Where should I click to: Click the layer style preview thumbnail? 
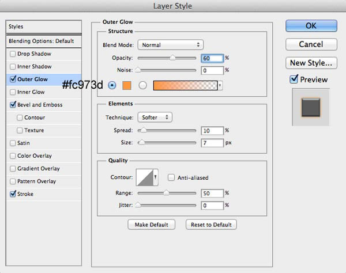(311, 107)
